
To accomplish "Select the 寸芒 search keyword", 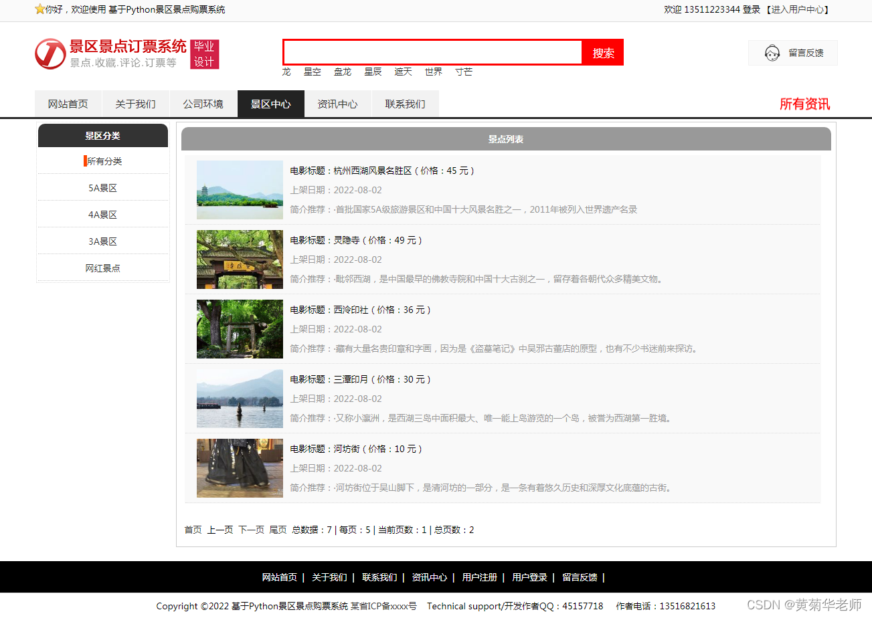I will (x=464, y=72).
